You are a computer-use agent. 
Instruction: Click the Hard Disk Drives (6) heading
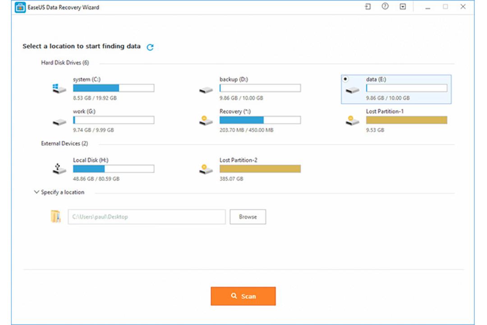[x=65, y=63]
